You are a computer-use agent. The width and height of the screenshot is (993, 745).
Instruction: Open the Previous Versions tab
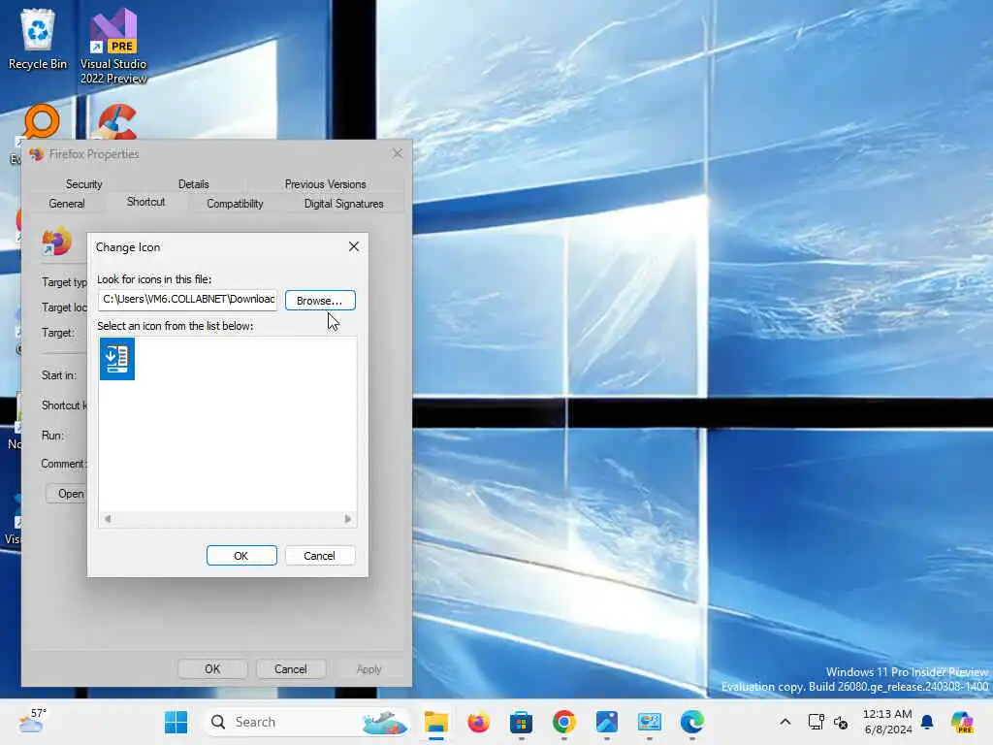(x=326, y=184)
